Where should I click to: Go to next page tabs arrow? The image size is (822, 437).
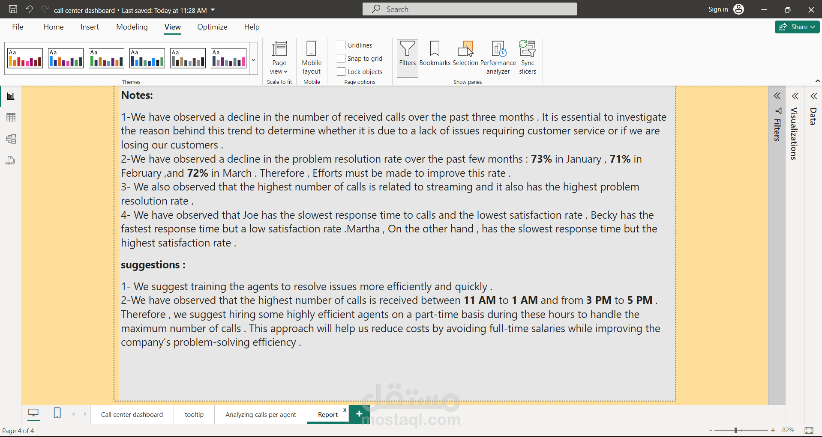[85, 414]
